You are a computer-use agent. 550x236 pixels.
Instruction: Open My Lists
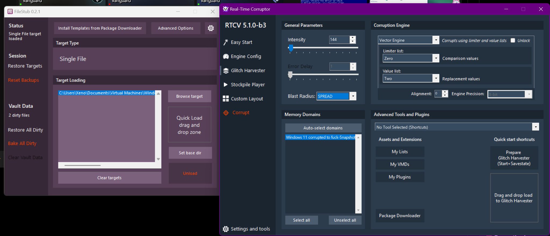(x=400, y=152)
